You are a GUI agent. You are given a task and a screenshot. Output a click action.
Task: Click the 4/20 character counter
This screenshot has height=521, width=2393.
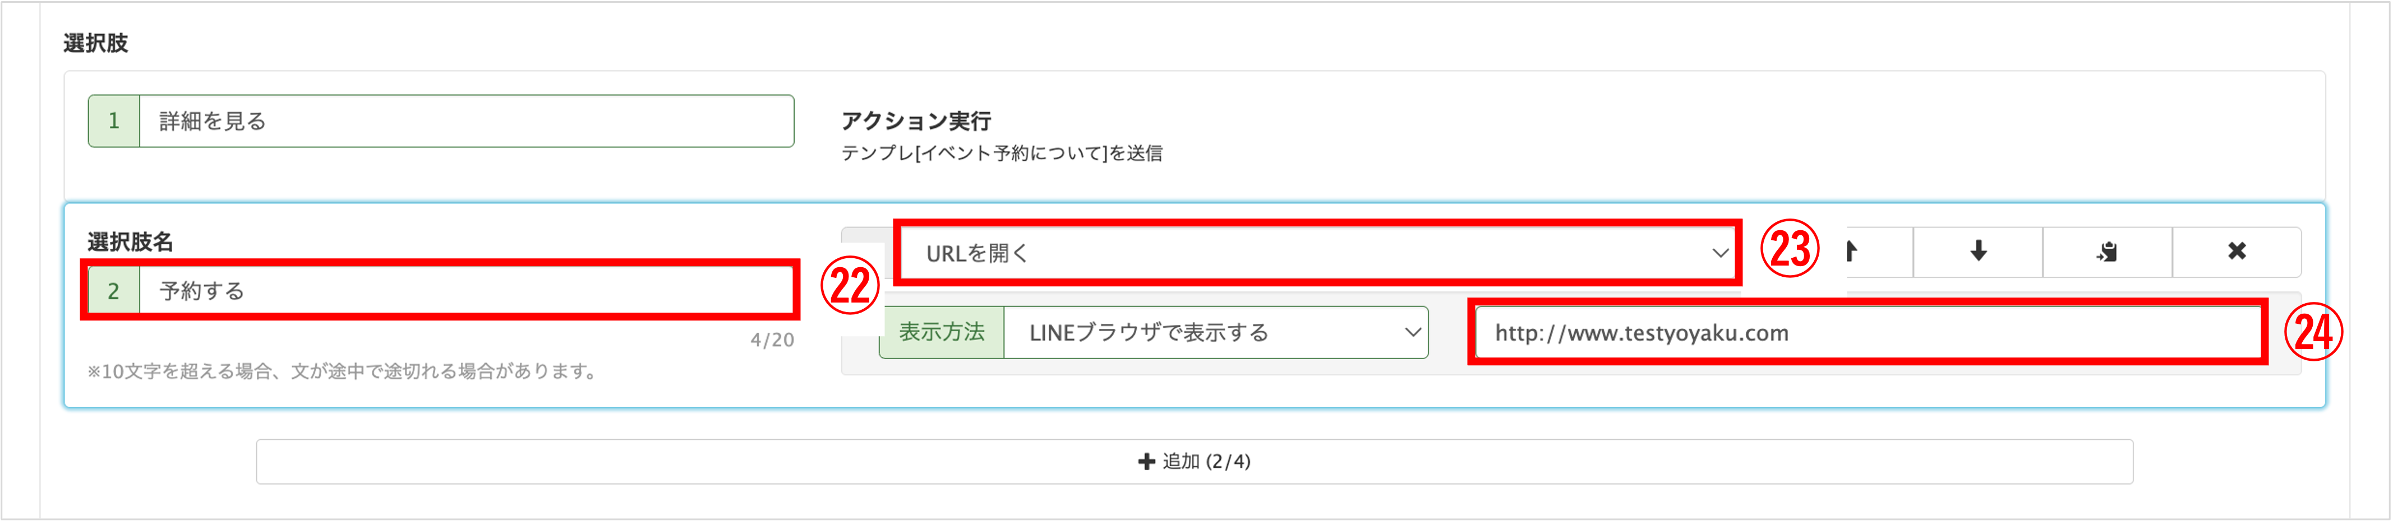[x=772, y=340]
